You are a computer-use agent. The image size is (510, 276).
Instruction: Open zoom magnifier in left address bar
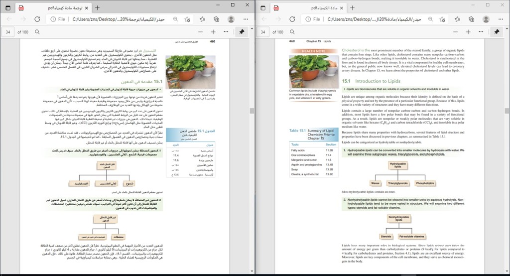(x=176, y=19)
